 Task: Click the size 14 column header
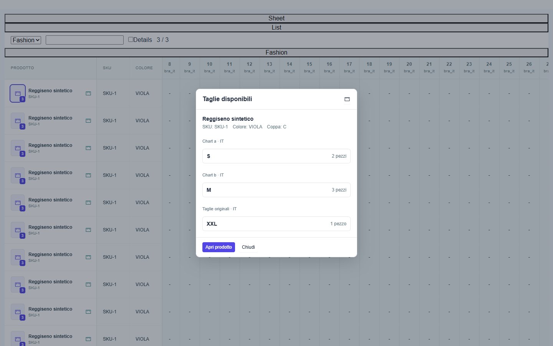290,67
